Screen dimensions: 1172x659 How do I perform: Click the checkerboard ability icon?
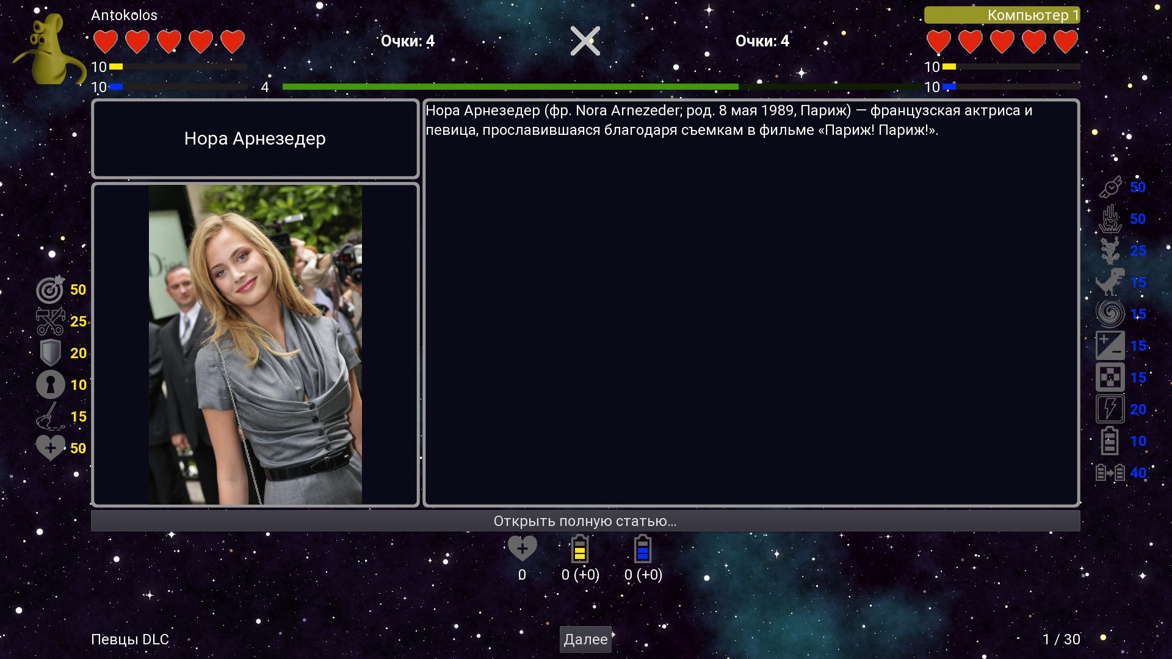pyautogui.click(x=1110, y=378)
